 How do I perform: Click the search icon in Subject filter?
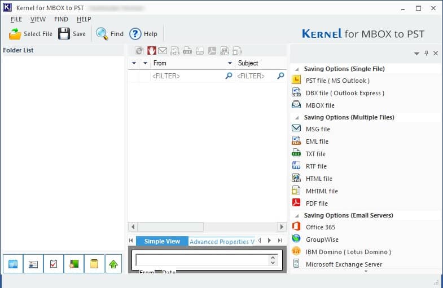pyautogui.click(x=280, y=76)
